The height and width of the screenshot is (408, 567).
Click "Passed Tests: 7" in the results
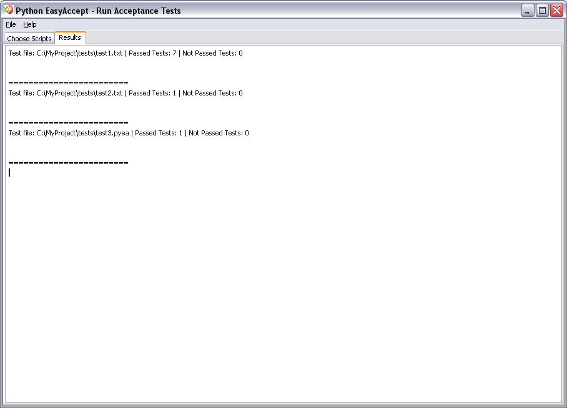point(152,53)
